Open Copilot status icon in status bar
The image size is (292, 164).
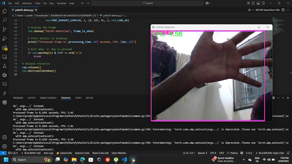pos(242,153)
